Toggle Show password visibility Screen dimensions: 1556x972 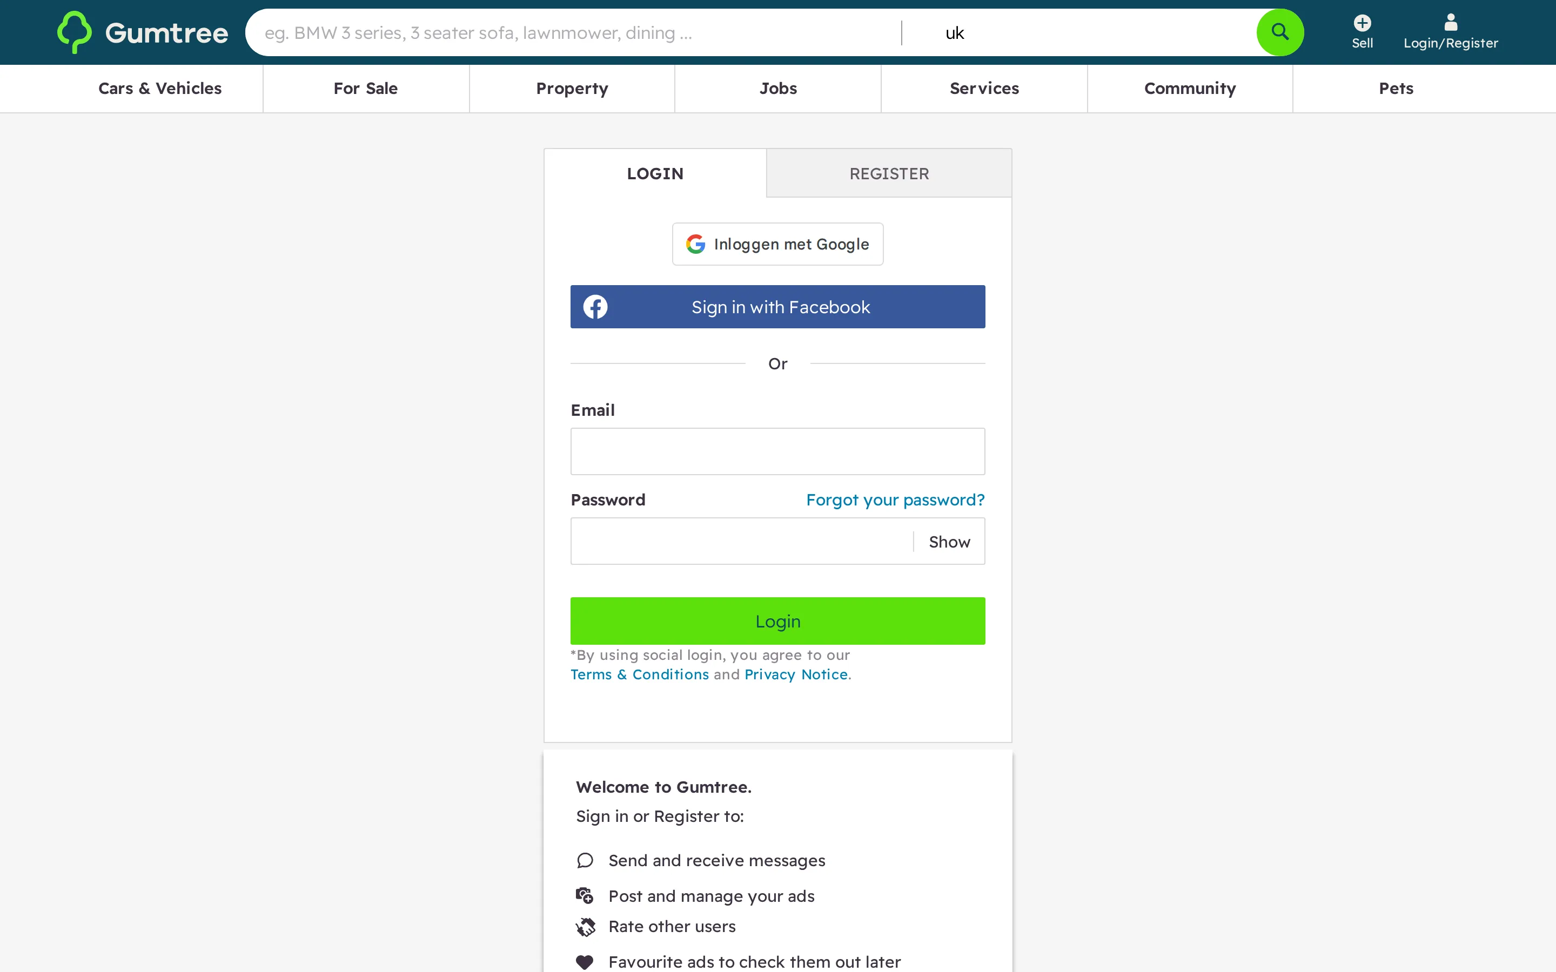coord(949,542)
